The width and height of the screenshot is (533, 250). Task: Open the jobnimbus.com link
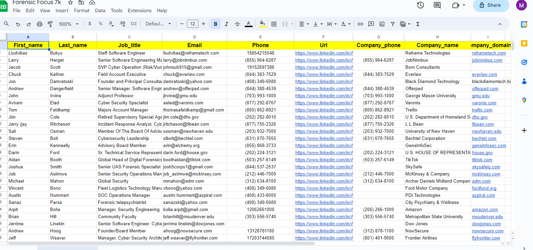click(487, 60)
